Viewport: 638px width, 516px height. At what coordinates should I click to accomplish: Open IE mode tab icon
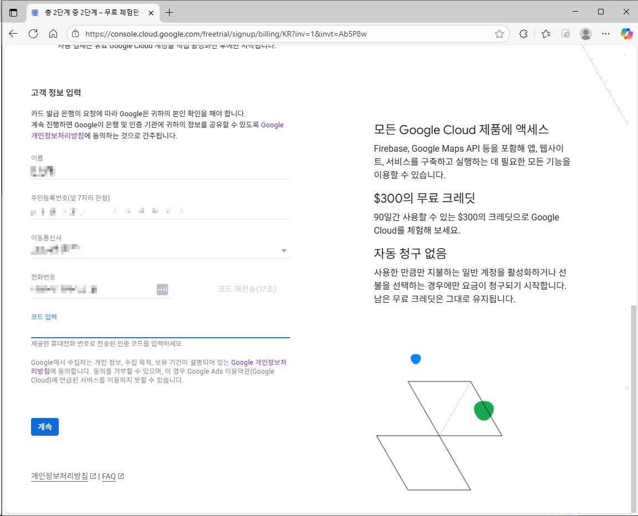tap(566, 34)
